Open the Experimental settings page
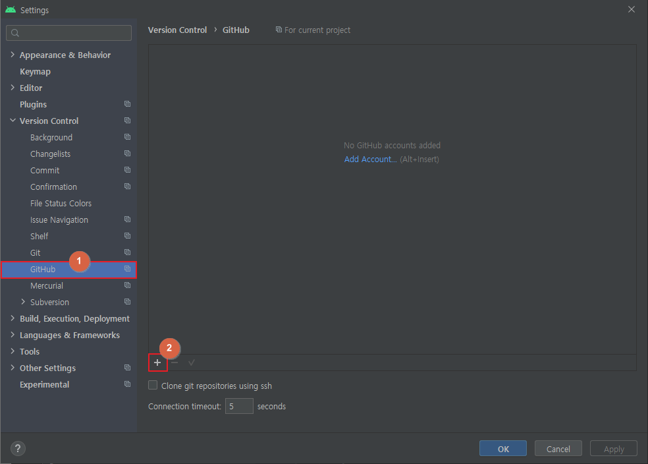 (44, 385)
